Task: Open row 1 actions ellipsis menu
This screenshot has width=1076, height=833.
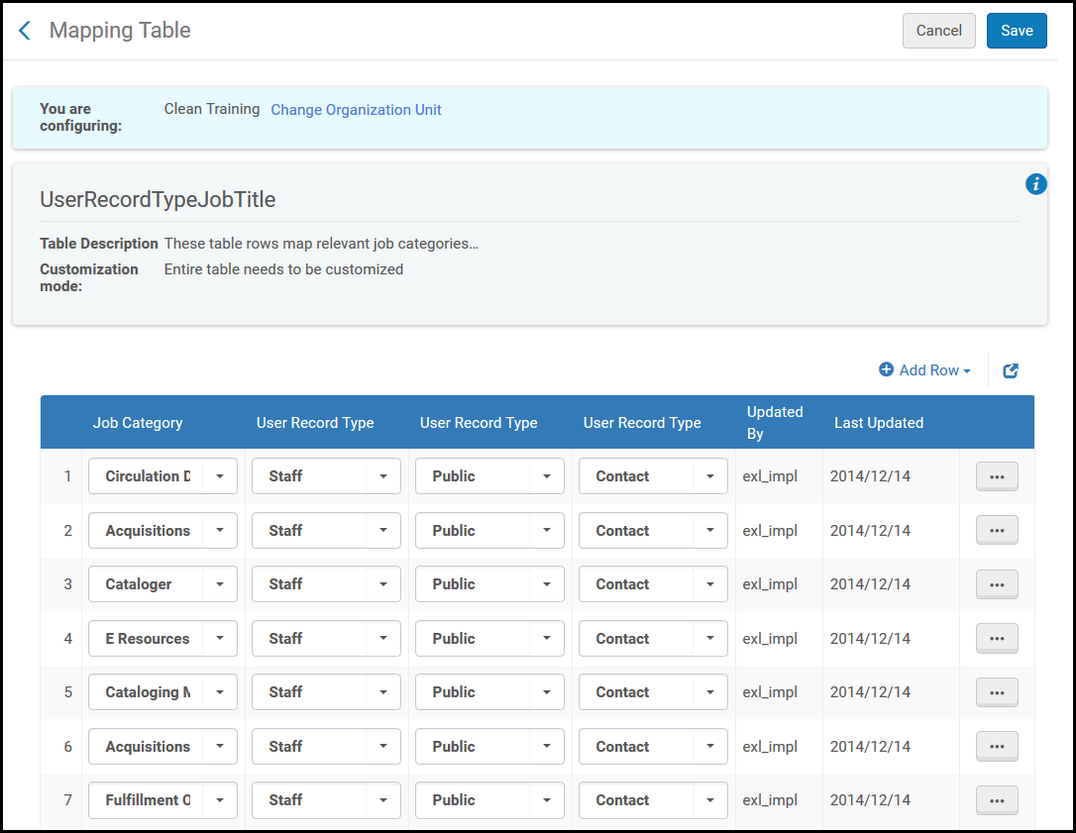Action: 997,476
